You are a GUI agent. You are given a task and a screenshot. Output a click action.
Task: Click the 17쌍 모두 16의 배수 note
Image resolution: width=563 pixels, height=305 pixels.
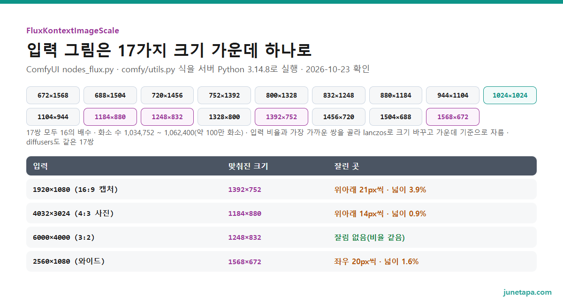(267, 137)
